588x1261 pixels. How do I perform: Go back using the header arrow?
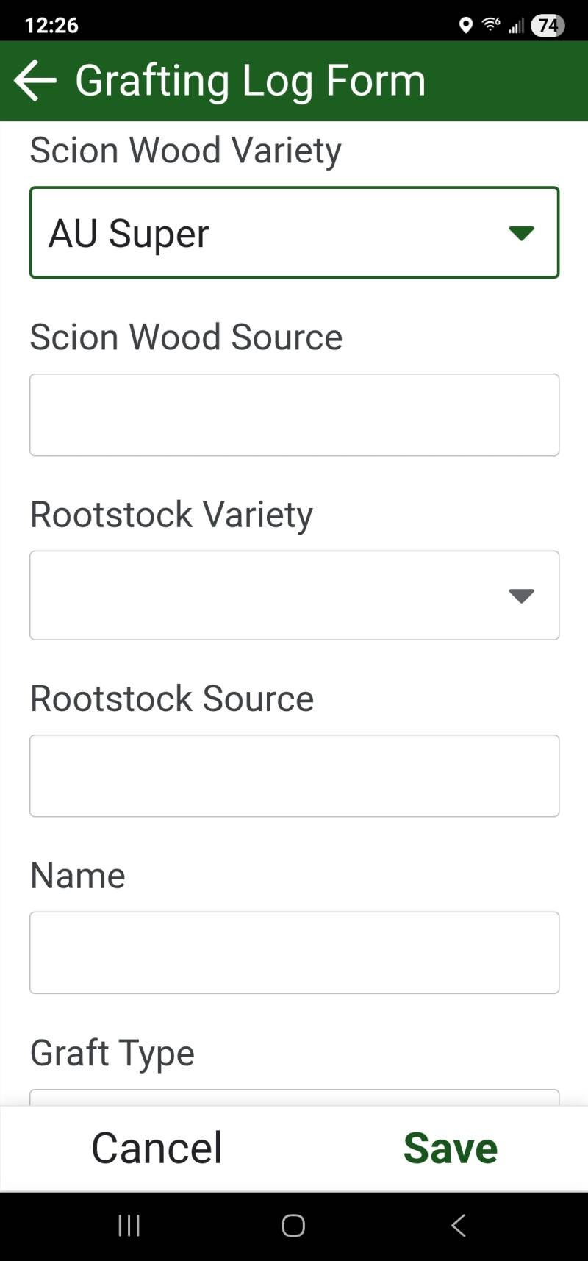35,80
